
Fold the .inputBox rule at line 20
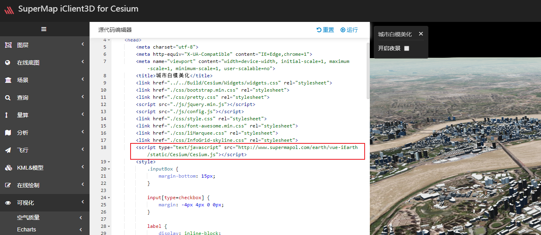pyautogui.click(x=109, y=169)
